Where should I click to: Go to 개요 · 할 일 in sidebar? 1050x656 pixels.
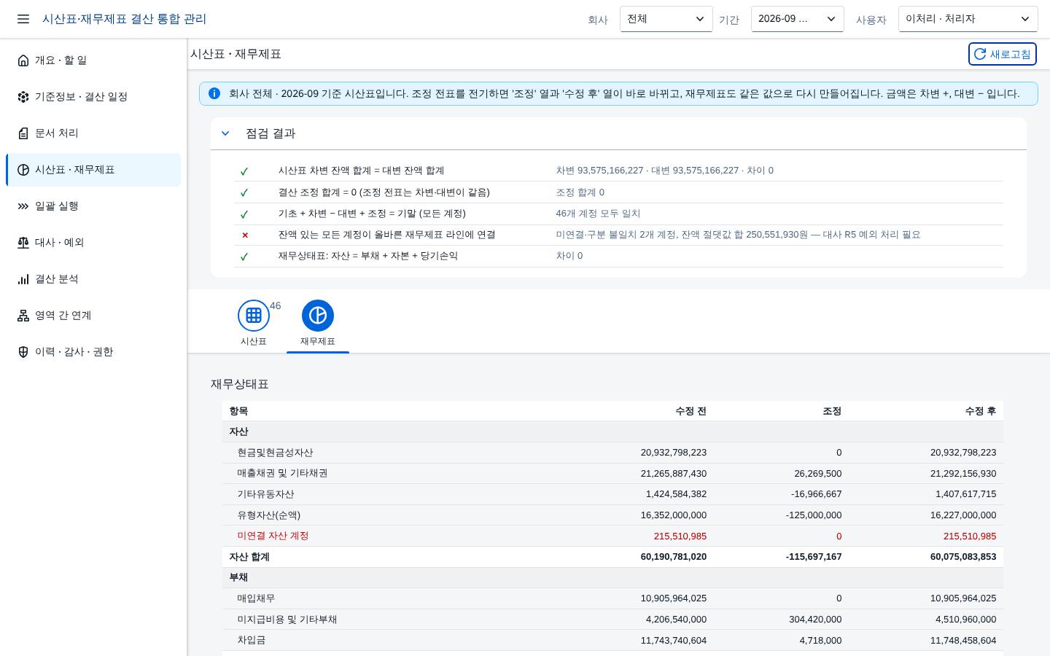point(93,60)
